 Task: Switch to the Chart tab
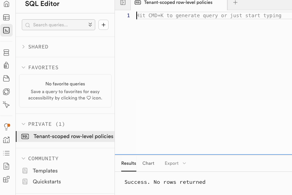point(148,163)
